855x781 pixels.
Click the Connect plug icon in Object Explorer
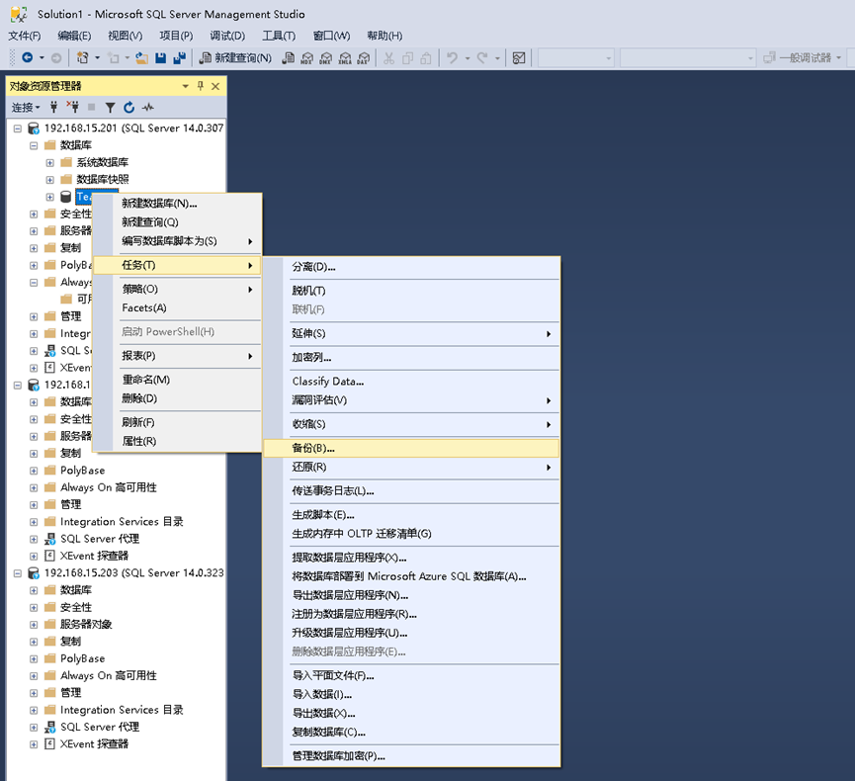[x=54, y=107]
